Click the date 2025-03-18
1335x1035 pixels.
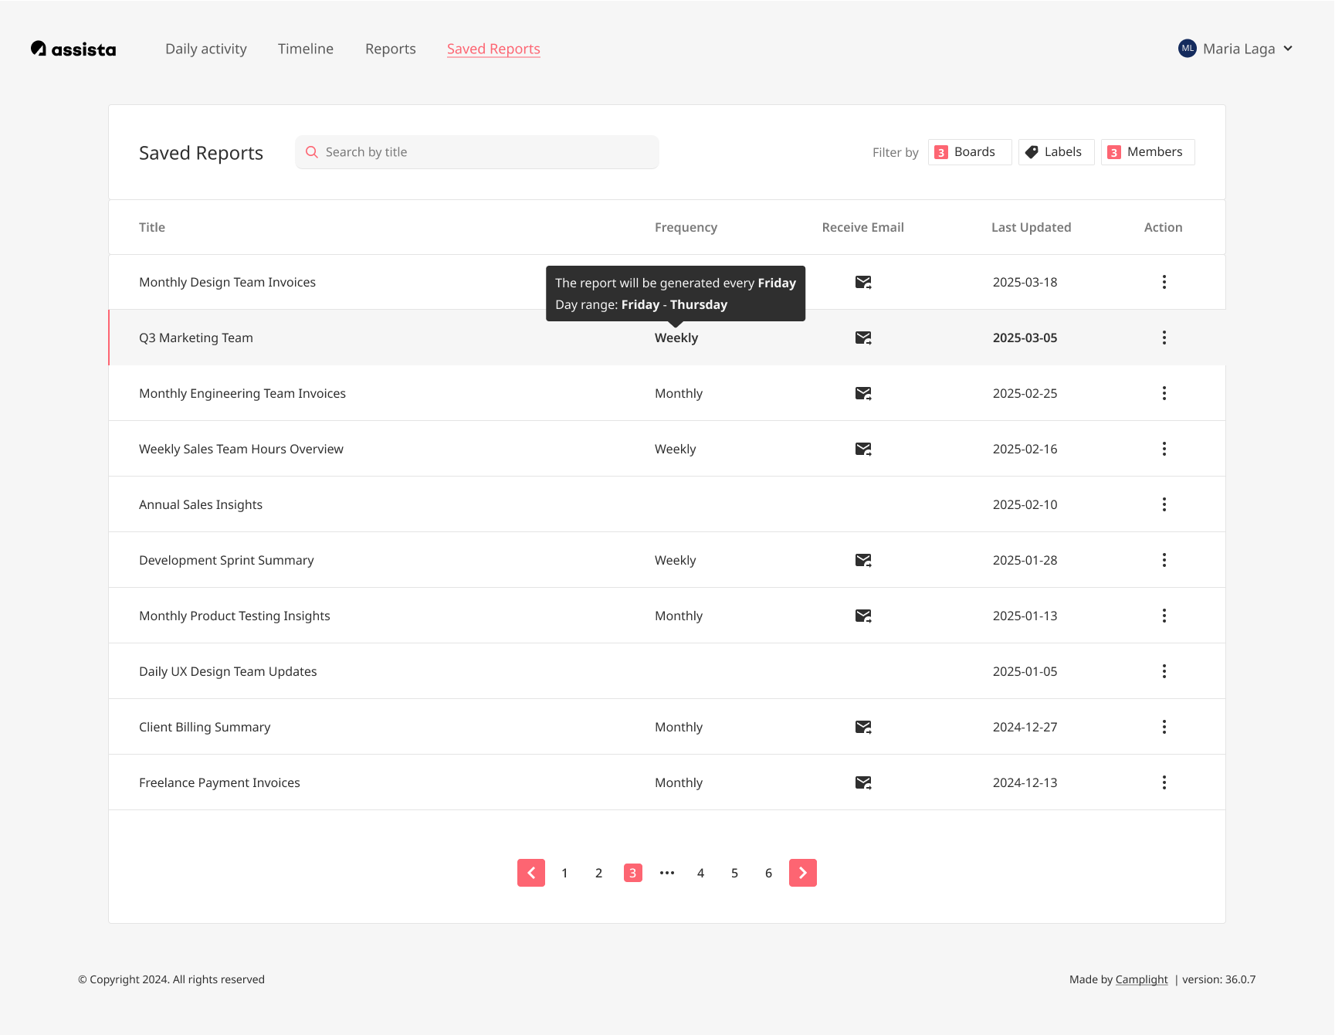[1025, 282]
